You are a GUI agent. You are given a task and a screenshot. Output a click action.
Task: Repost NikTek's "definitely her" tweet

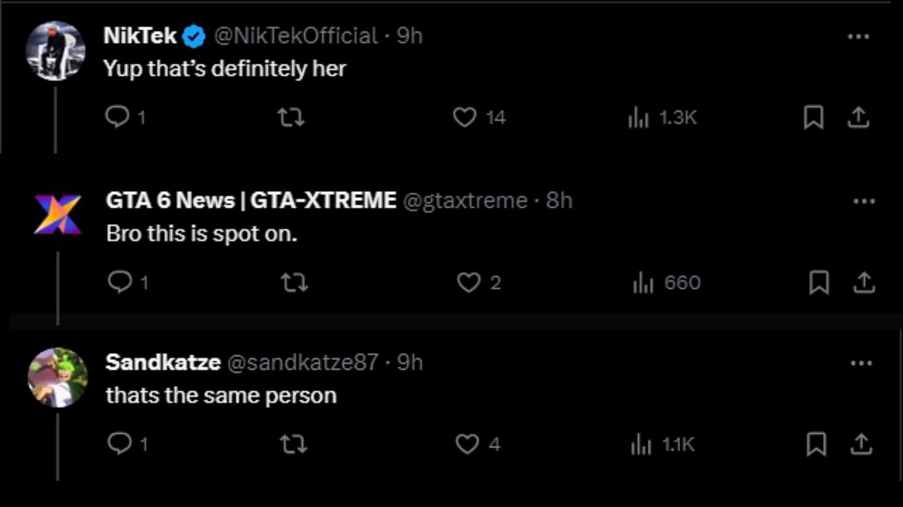[x=291, y=117]
